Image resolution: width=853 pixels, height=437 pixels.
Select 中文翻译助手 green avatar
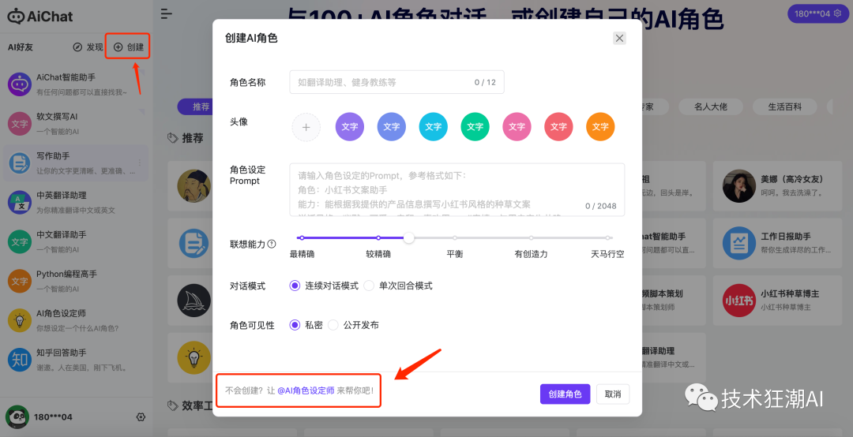(20, 242)
